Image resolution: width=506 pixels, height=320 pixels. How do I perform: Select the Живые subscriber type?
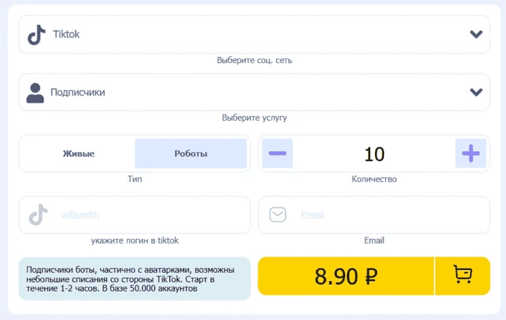[79, 153]
